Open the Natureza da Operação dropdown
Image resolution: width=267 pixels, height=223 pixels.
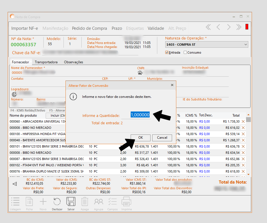207,45
